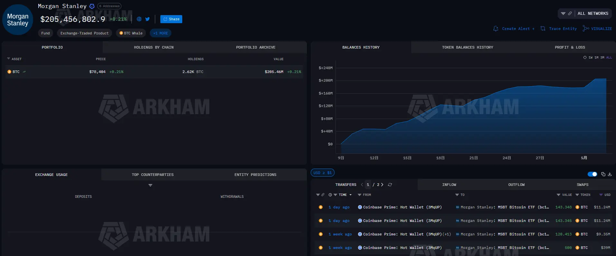Viewport: 616px width, 256px height.
Task: Switch to the Inflow tab
Action: tap(449, 185)
